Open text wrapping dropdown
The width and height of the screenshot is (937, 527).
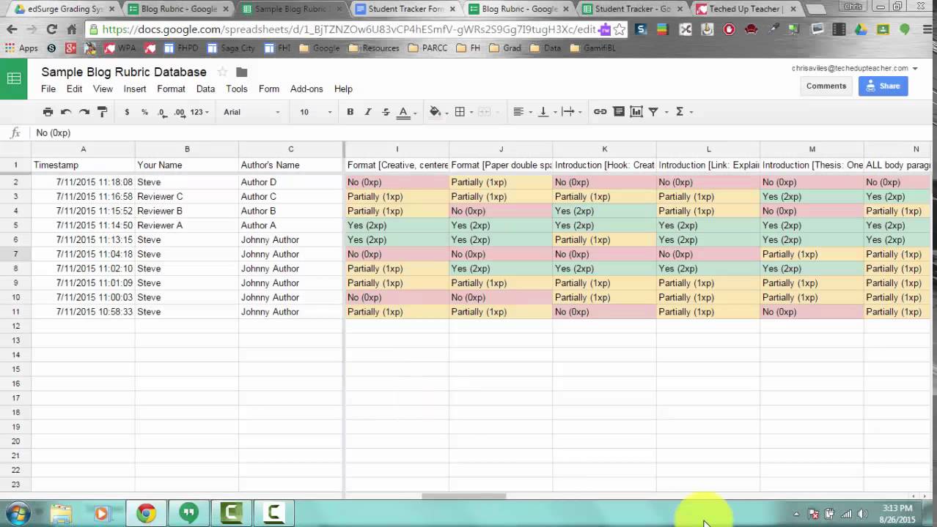tap(571, 112)
